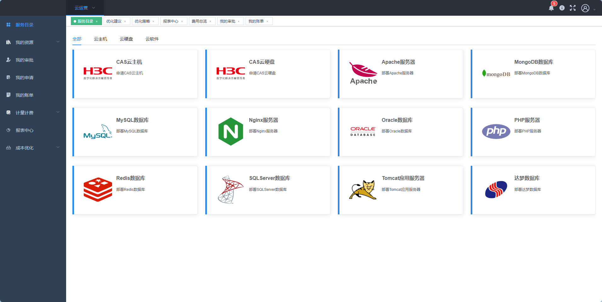Viewport: 602px width, 302px height.
Task: Click H3C logo on CAS云硬盘 card
Action: coord(231,73)
